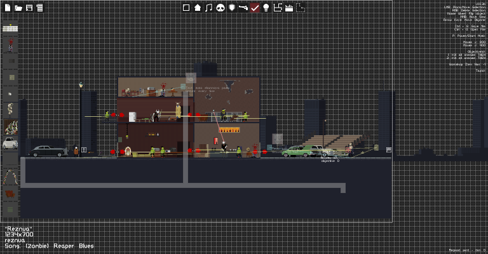This screenshot has width=488, height=254.
Task: Toggle the red checkmark objectives tool
Action: 255,8
